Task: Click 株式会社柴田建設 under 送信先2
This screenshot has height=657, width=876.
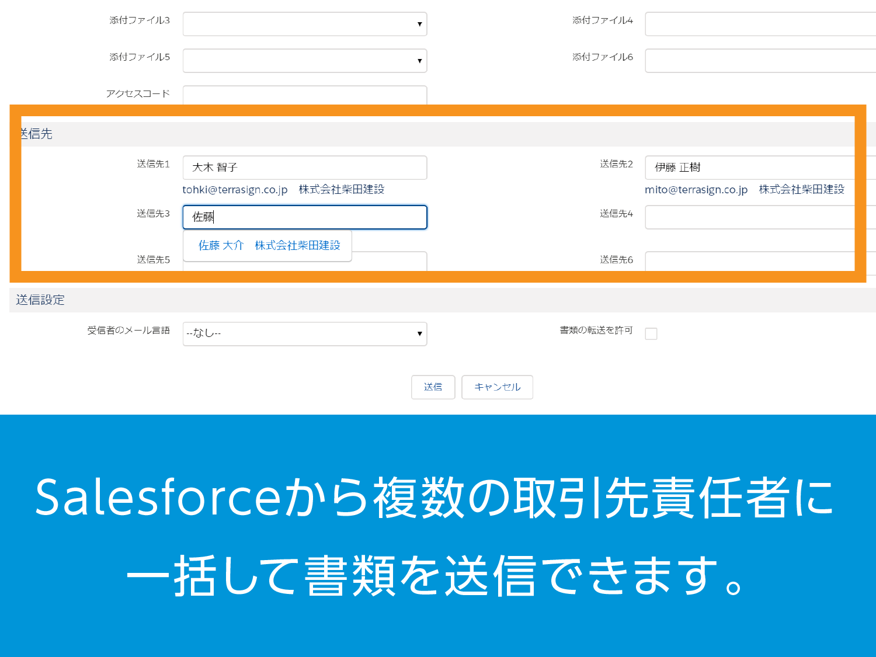Action: (x=802, y=189)
